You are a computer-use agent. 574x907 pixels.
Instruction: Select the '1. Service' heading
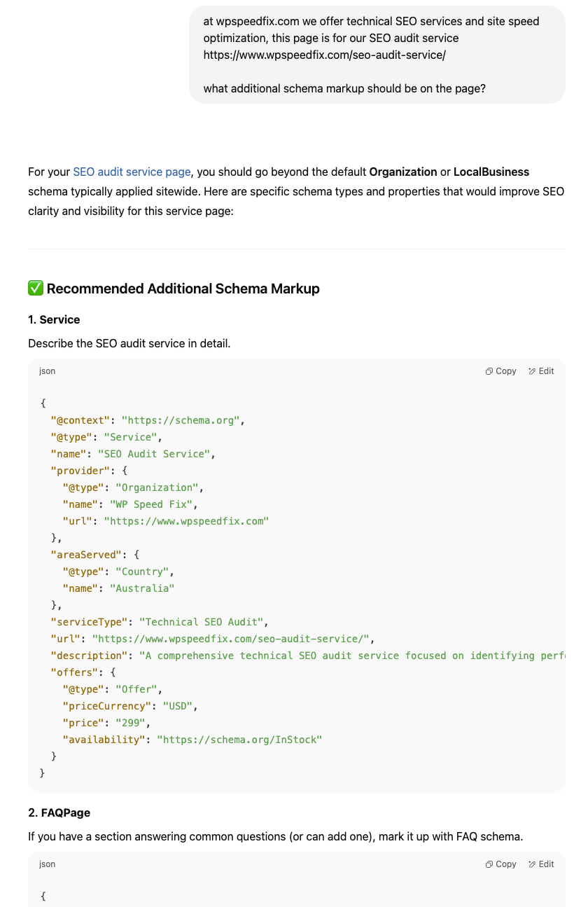(54, 319)
